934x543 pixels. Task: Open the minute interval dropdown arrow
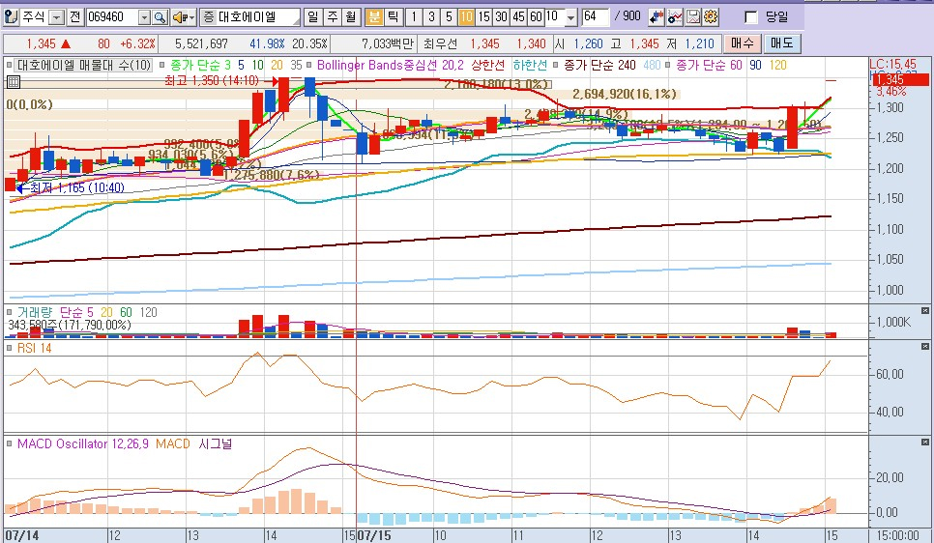click(x=570, y=17)
